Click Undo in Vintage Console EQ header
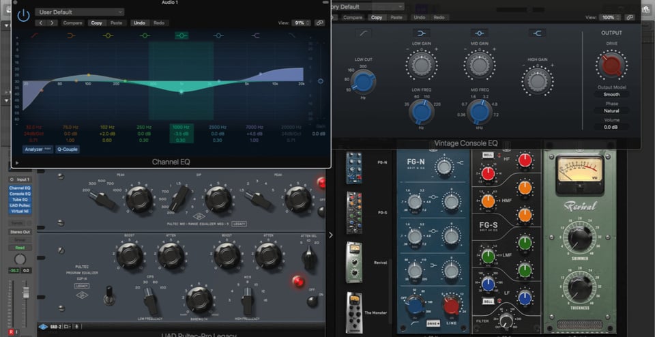This screenshot has height=337, width=655. (x=420, y=17)
